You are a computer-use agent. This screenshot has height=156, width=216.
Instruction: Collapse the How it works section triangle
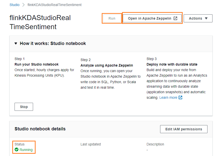[x=16, y=43]
